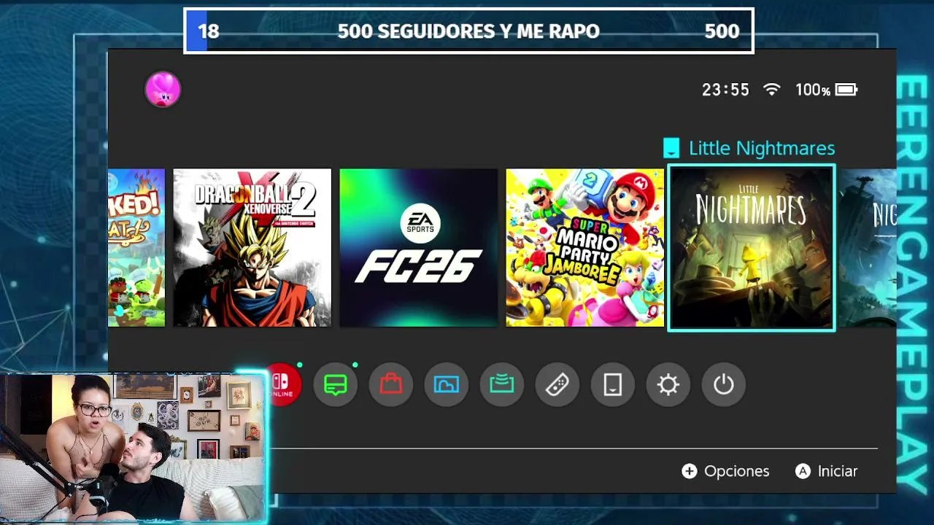The width and height of the screenshot is (934, 525).
Task: Open the Controllers icon
Action: (x=557, y=384)
